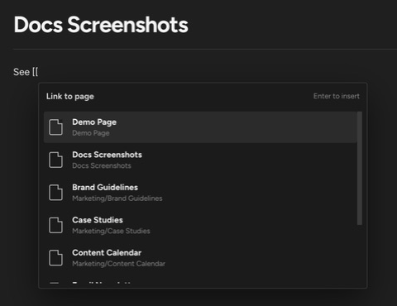This screenshot has width=397, height=306.
Task: Click the page icon beside Docs Screenshots
Action: coord(55,160)
